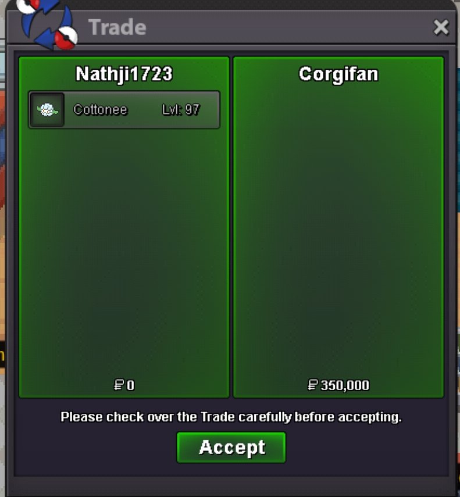Click Corgifan's 350,000 money offer
Image resolution: width=460 pixels, height=497 pixels.
coord(345,385)
